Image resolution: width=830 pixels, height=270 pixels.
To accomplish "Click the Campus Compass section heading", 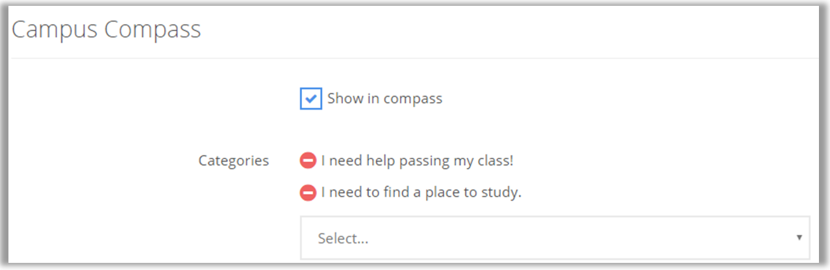I will click(107, 30).
